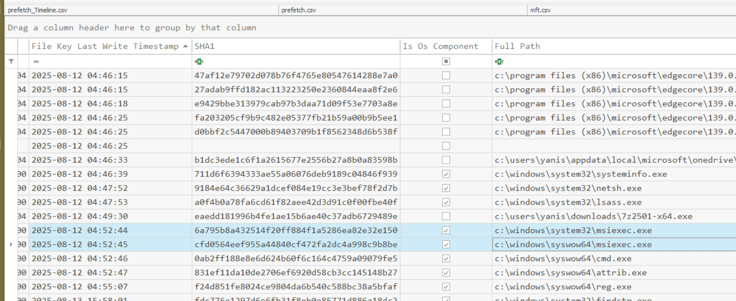
Task: Select SHA1 cell fa203205cf9b9c482e05377fb21b59a00b9b5ee1
Action: tap(296, 118)
